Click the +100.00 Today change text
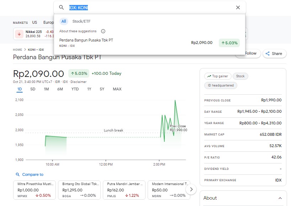Screen dimensions: 291x206 106,73
